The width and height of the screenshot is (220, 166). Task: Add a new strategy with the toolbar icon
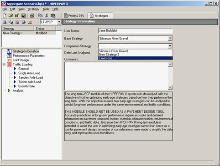click(5, 22)
